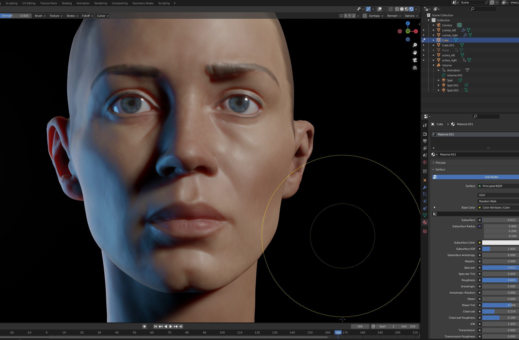Open the Cursor dropdown

pyautogui.click(x=102, y=16)
